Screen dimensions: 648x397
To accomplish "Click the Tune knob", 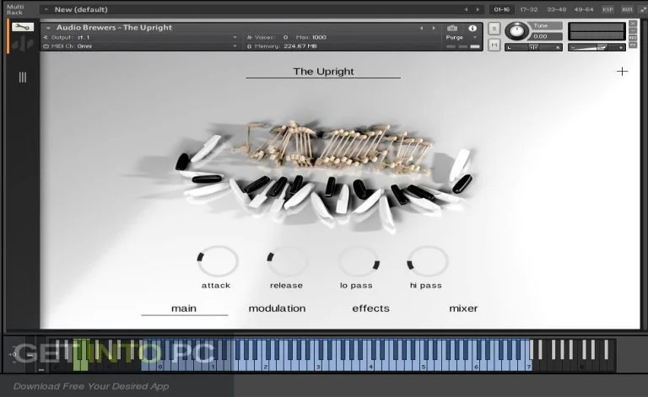I will pos(516,31).
